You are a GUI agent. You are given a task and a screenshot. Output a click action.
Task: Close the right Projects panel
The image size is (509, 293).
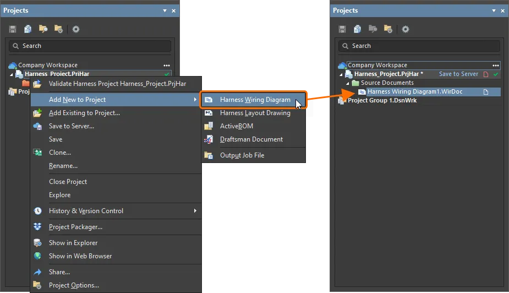coord(503,10)
